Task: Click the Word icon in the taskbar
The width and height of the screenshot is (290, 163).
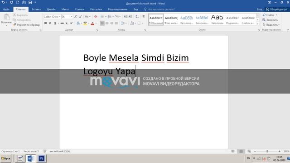Action: 31,158
